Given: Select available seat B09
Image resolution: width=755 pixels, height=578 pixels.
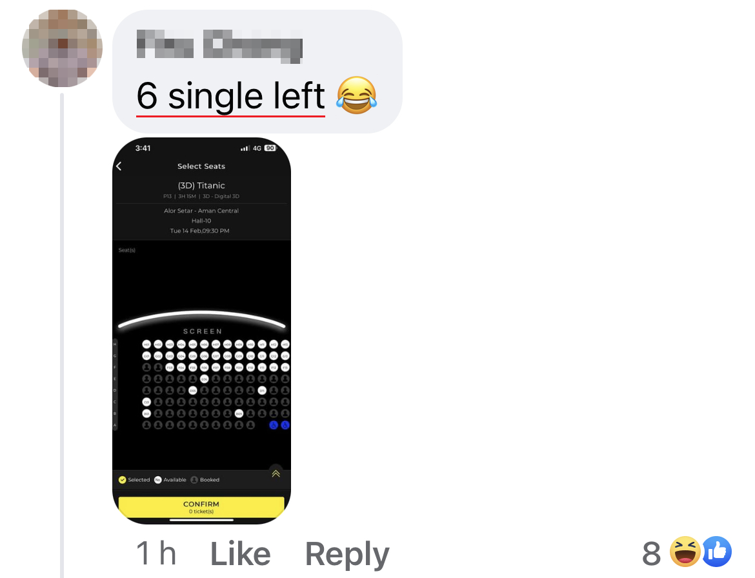Looking at the screenshot, I should [x=239, y=414].
